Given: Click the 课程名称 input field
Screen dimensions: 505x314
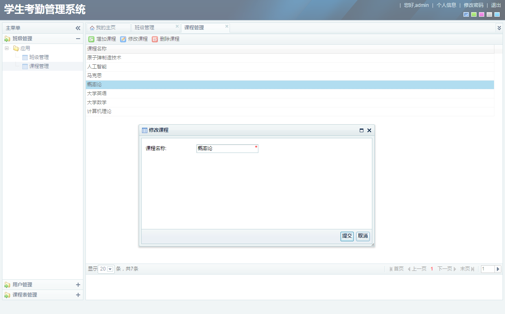Looking at the screenshot, I should (x=227, y=148).
